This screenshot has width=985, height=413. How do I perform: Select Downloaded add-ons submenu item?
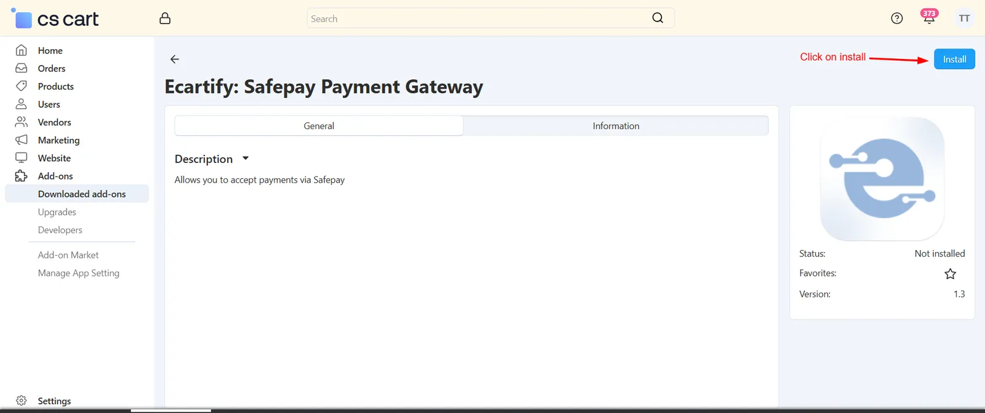point(77,194)
